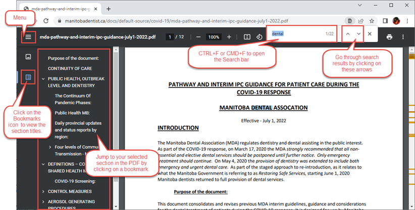
Task: Go to the next search result
Action: [x=358, y=34]
